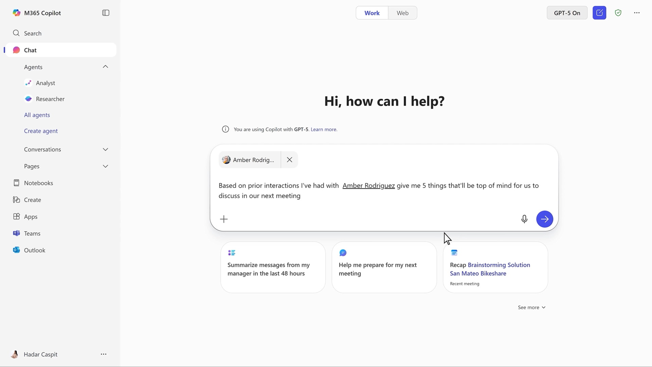Screen dimensions: 652x367
Task: Click the Pages section label
Action: (x=32, y=166)
